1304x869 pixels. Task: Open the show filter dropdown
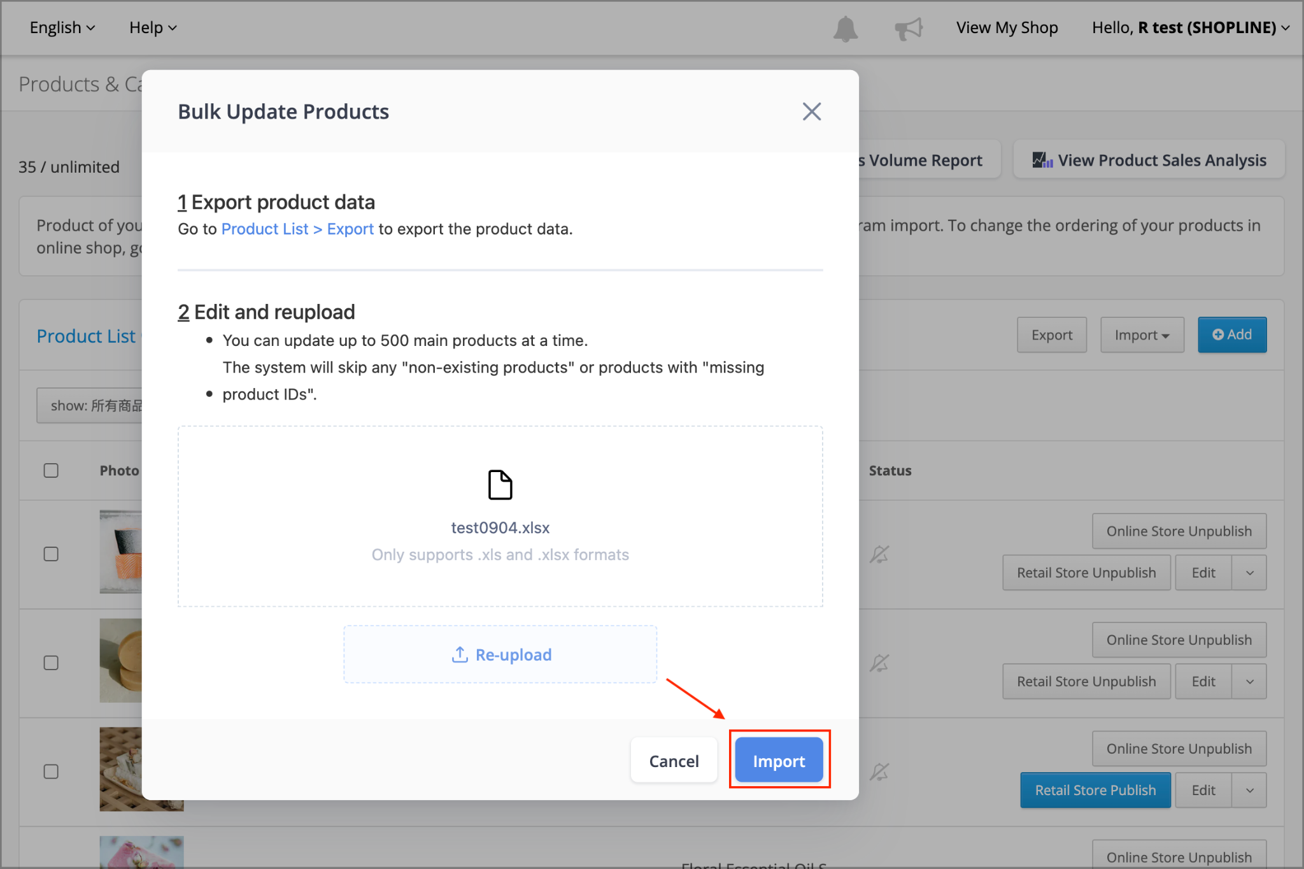point(89,406)
